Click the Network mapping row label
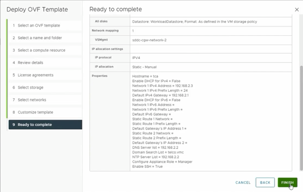303x192 pixels. (x=104, y=31)
